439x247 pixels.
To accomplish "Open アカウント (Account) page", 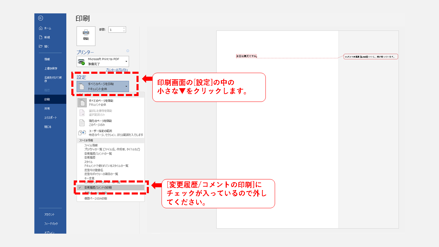I will coord(50,214).
